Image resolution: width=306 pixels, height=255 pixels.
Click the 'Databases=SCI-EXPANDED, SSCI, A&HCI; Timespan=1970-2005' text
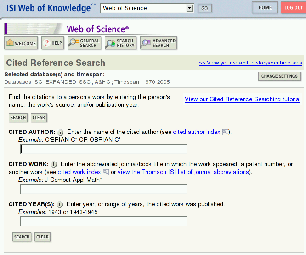[x=87, y=82]
